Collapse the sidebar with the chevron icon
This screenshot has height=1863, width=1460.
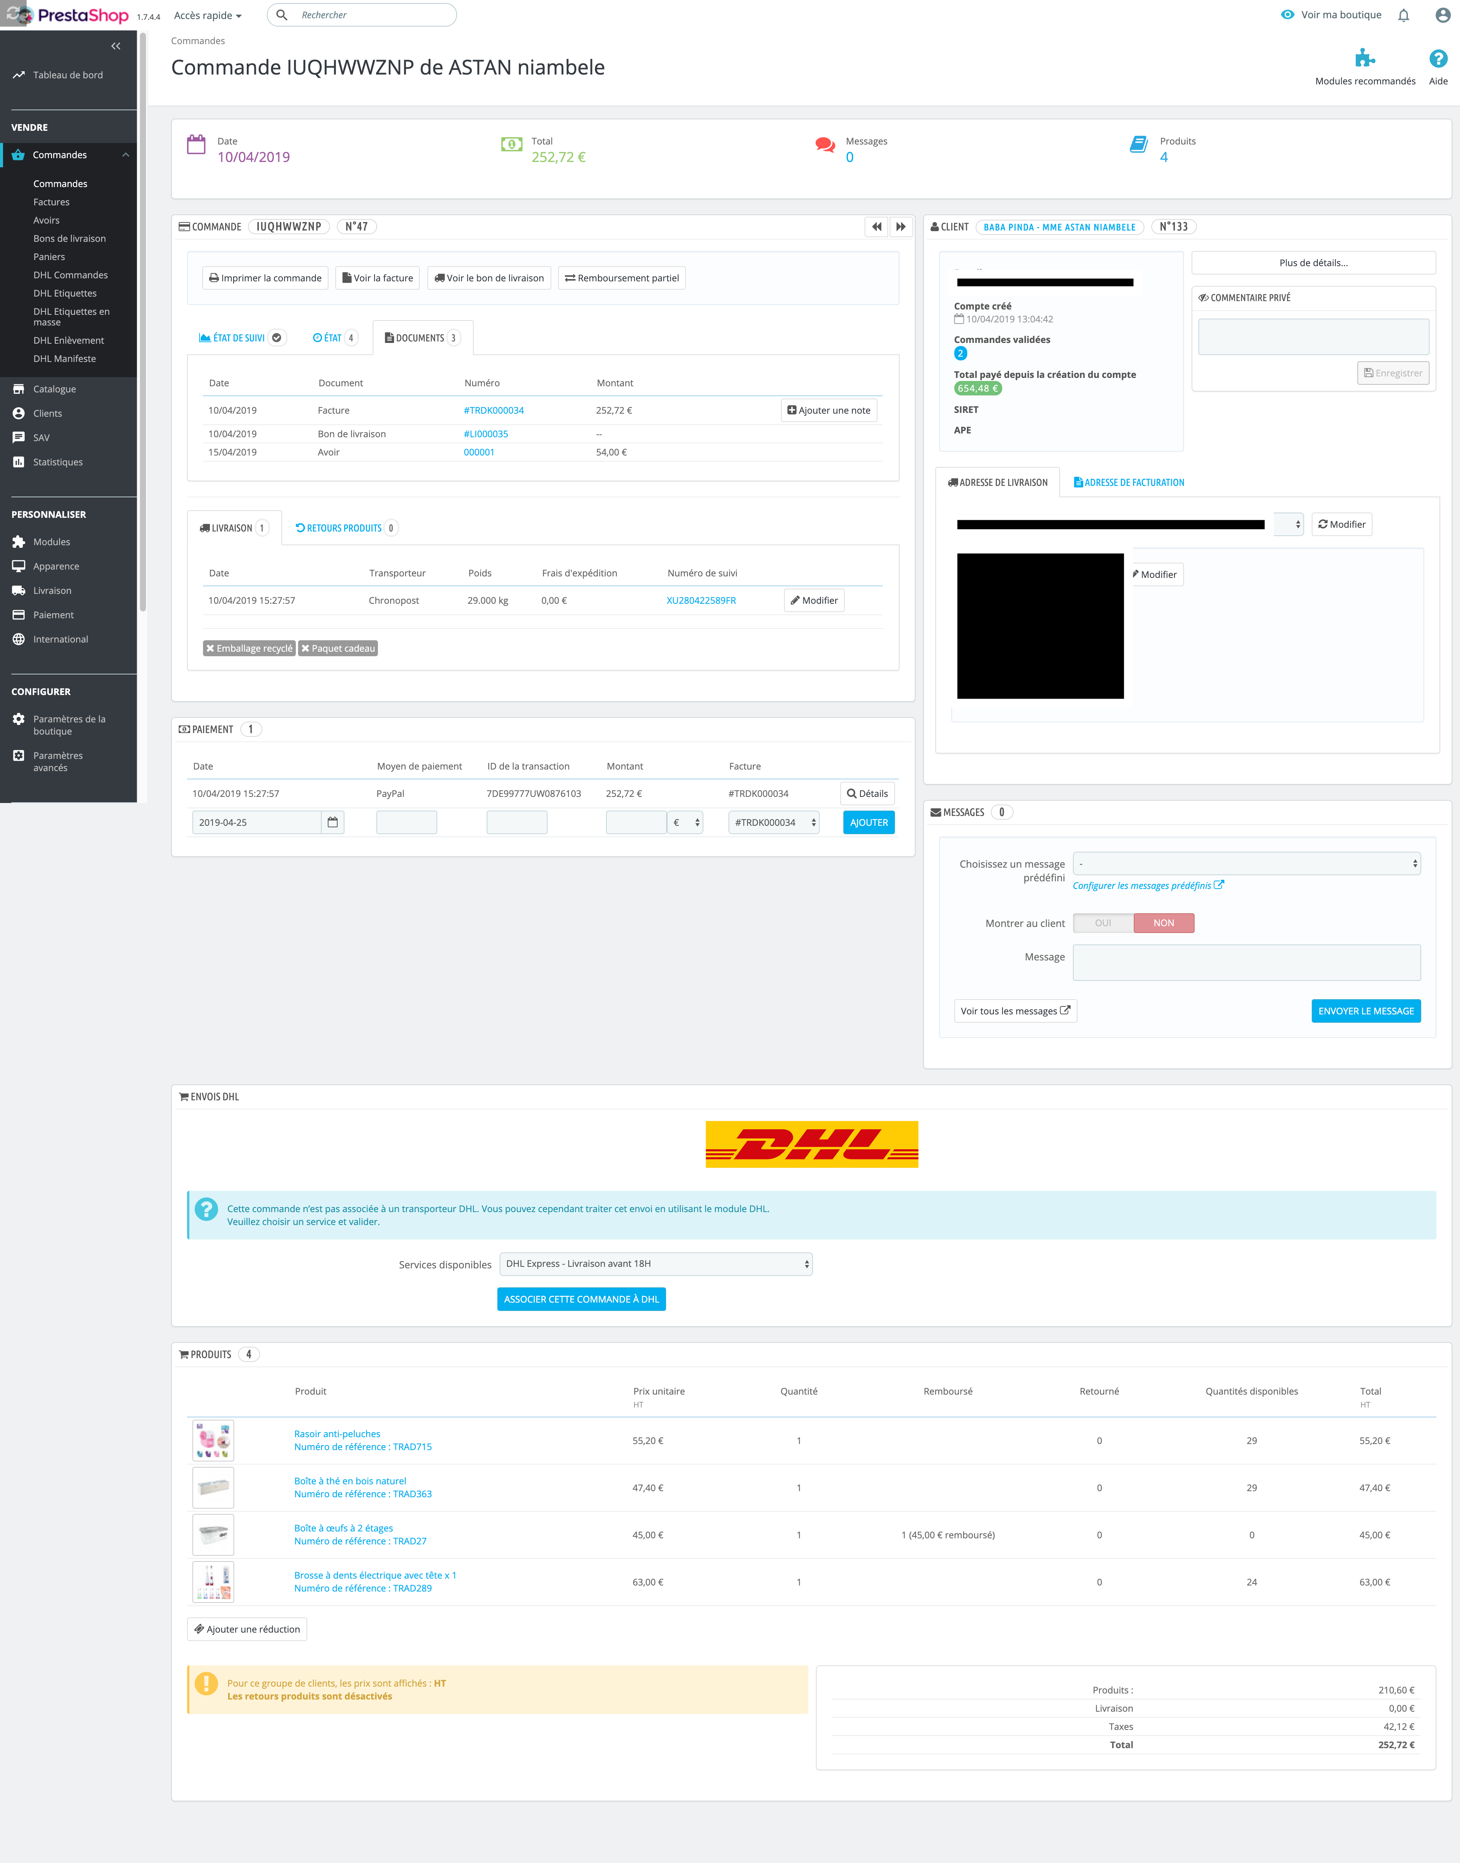[x=116, y=45]
